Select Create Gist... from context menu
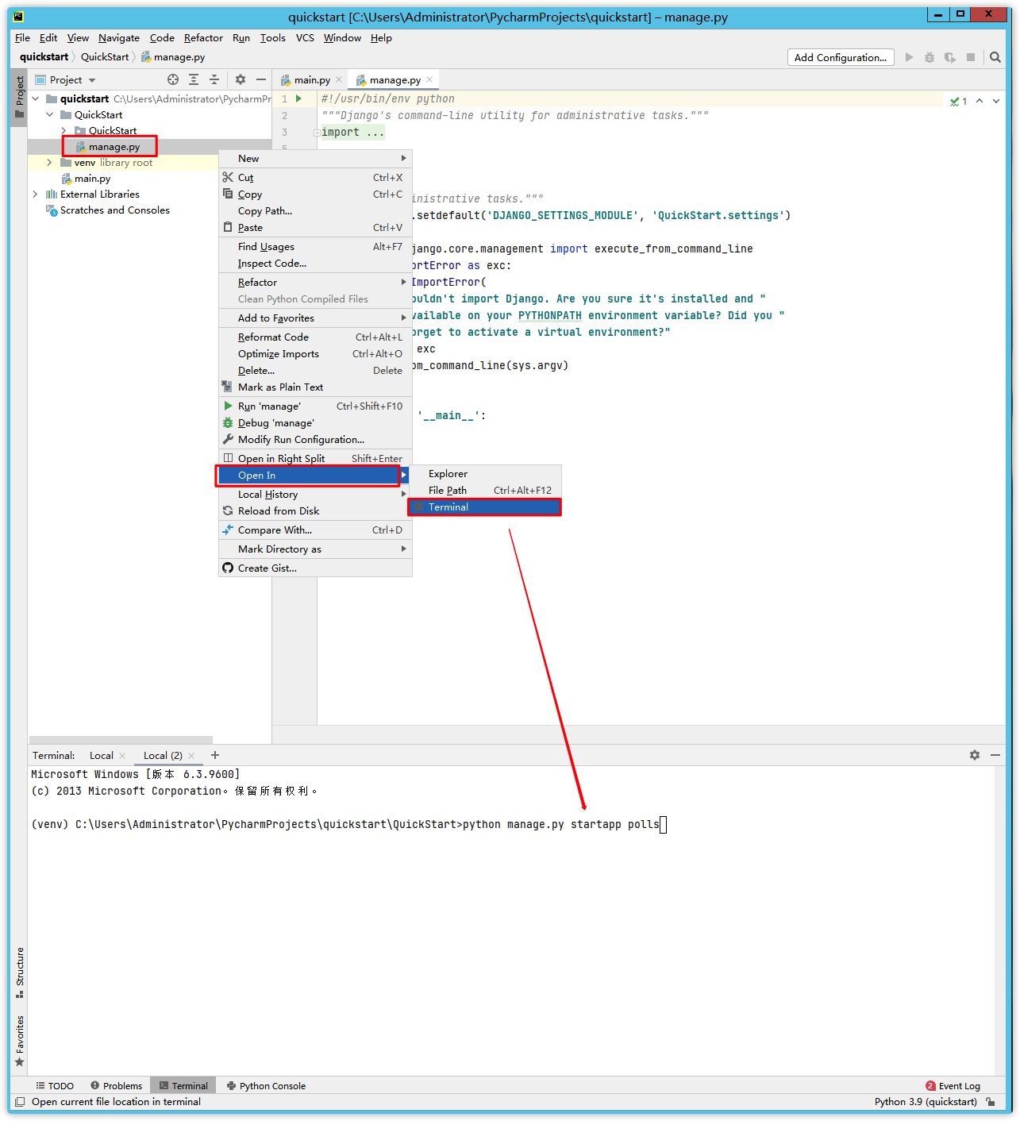This screenshot has height=1121, width=1020. [315, 568]
